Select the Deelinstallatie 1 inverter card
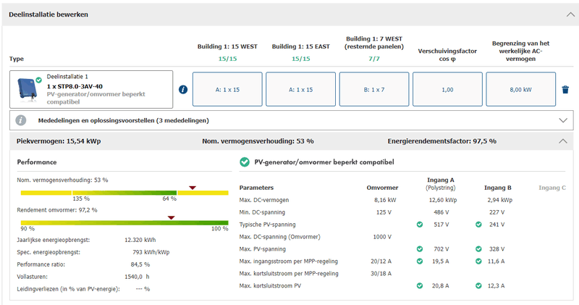 tap(92, 90)
